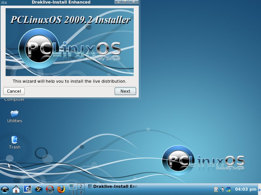Open the PCLinuxOS start menu
This screenshot has width=261, height=195.
pos(5,189)
